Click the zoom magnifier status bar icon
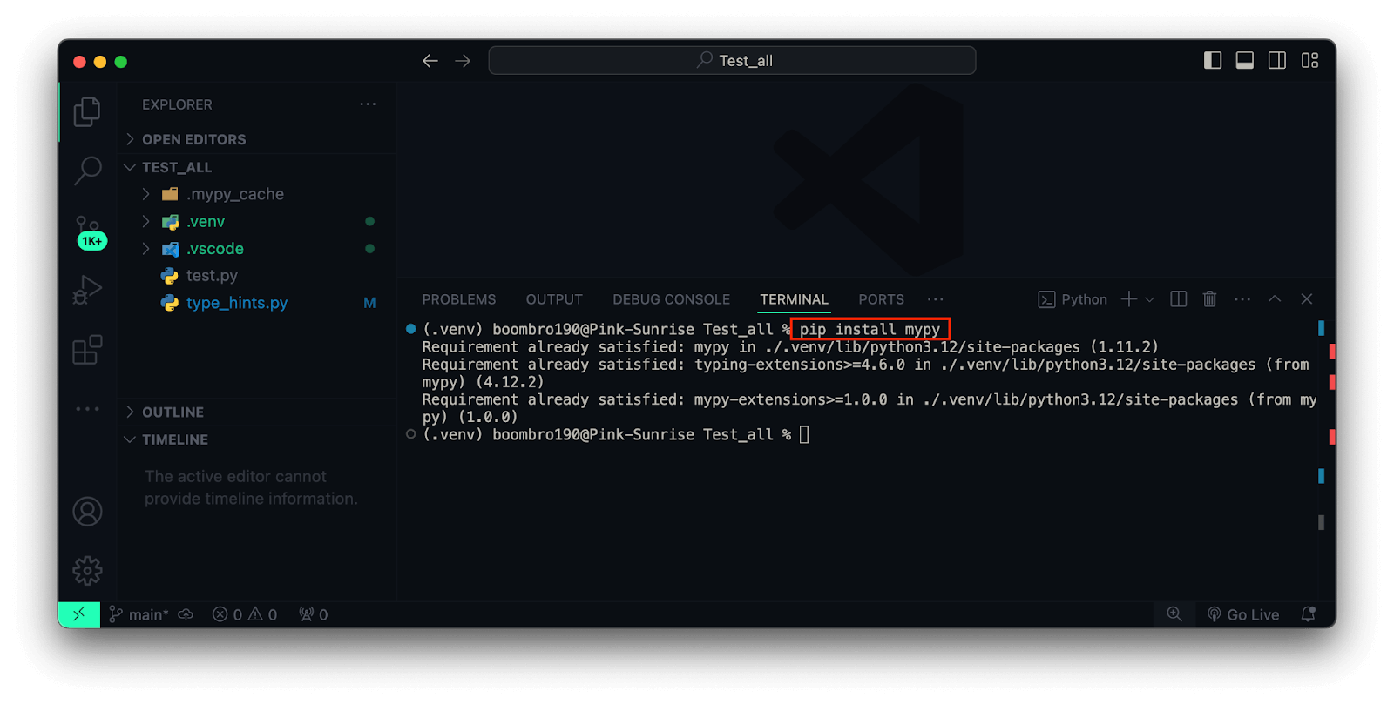Viewport: 1394px width, 704px height. (1174, 614)
